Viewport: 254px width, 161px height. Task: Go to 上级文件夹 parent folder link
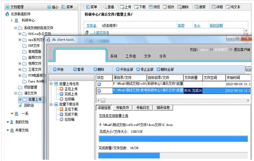[x=100, y=33]
